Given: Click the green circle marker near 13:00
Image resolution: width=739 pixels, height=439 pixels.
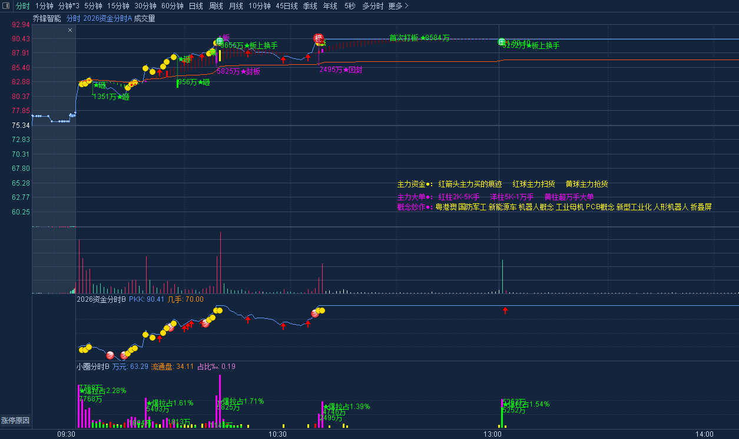Looking at the screenshot, I should point(502,42).
